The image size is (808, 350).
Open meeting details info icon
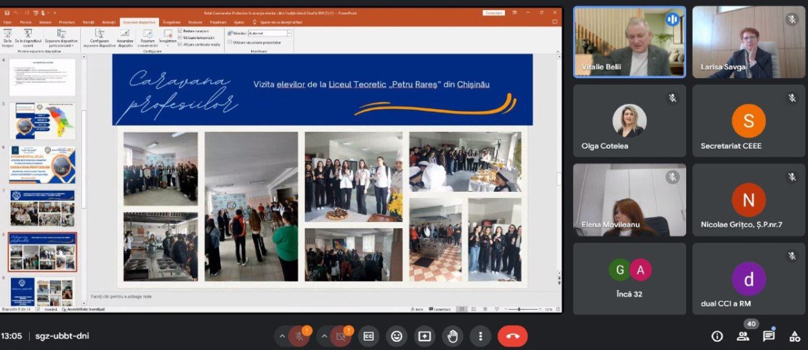pyautogui.click(x=718, y=336)
